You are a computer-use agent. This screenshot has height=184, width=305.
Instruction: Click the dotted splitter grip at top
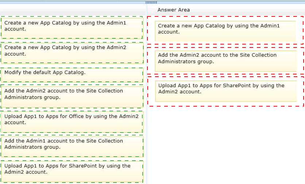pos(151,3)
